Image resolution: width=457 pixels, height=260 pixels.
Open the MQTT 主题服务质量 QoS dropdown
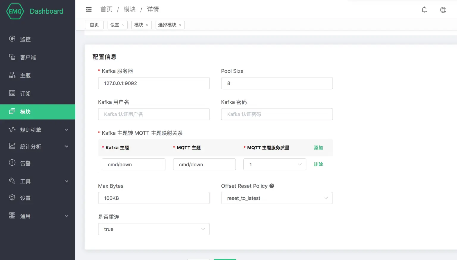(274, 164)
